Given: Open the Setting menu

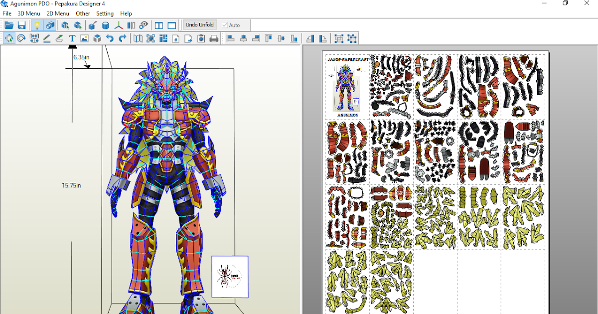Looking at the screenshot, I should pos(105,13).
